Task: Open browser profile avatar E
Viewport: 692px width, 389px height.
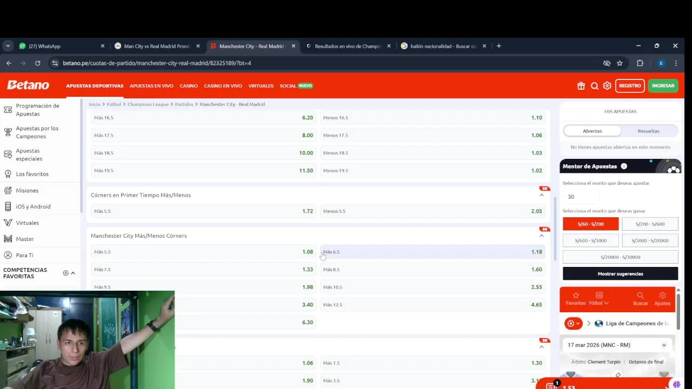Action: [661, 63]
